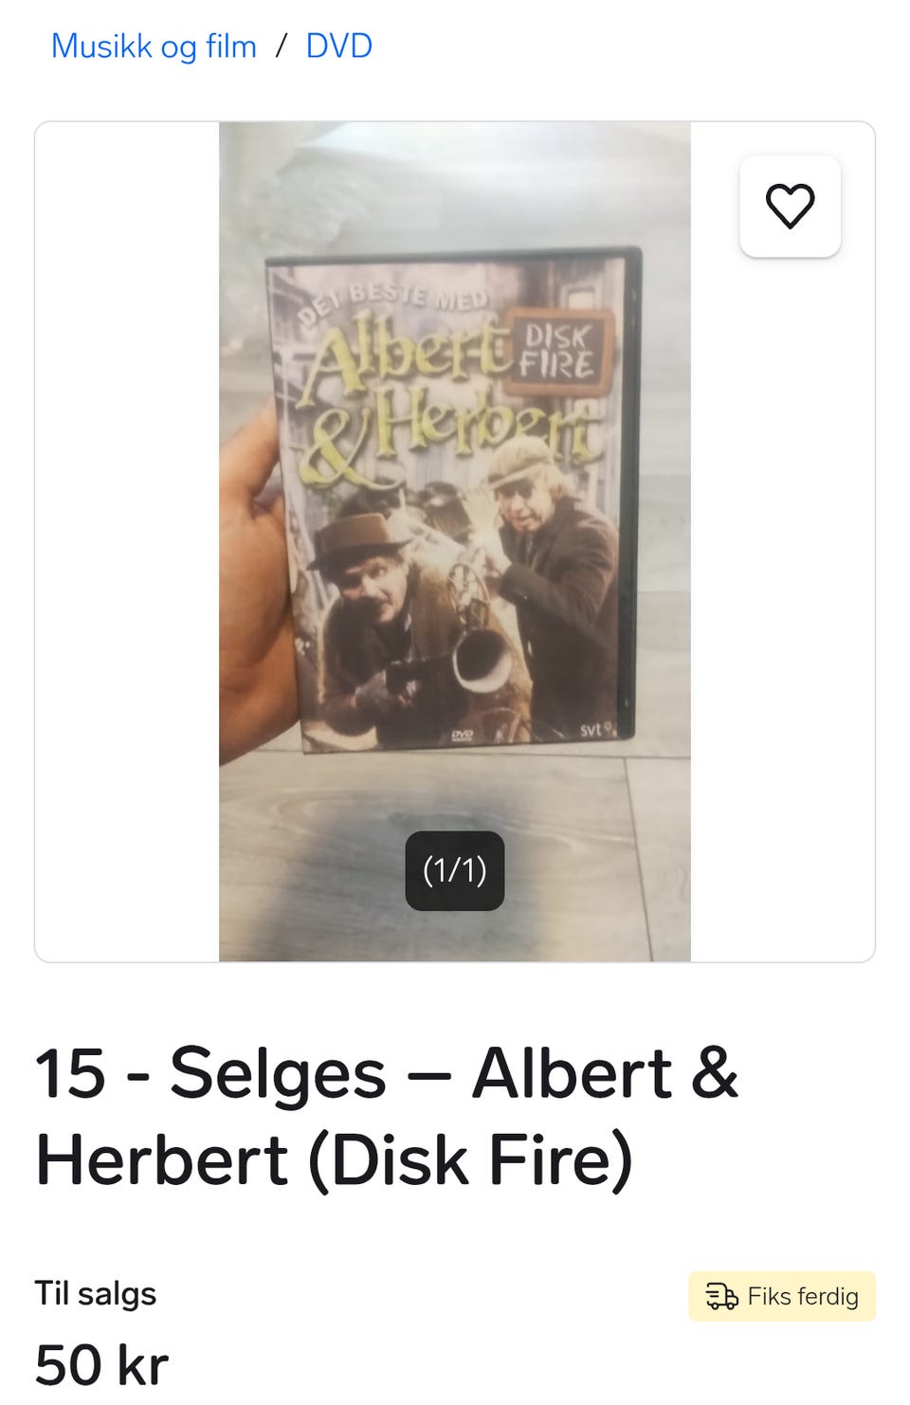Click the breadcrumb slash separator
The width and height of the screenshot is (910, 1405).
click(282, 46)
